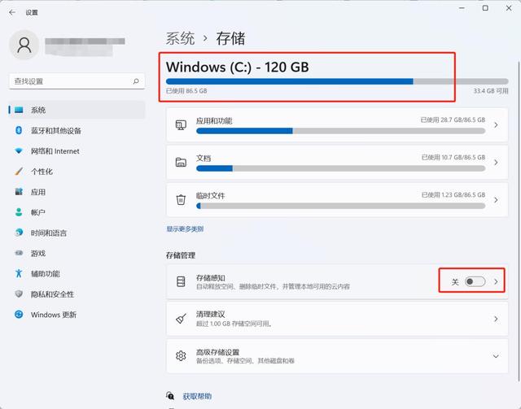Open 存储感知 settings via its chevron

coord(496,281)
